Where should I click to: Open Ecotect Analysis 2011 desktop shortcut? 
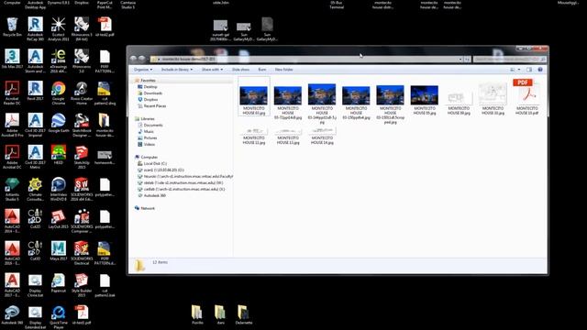click(59, 28)
